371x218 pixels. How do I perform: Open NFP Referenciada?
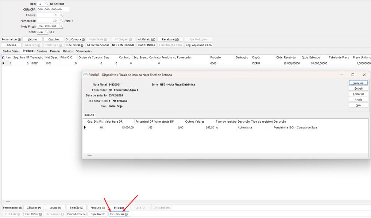pos(123,45)
